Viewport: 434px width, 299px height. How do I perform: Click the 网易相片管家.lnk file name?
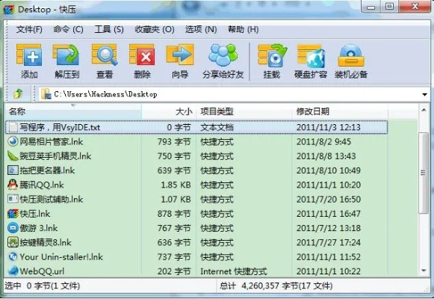point(52,142)
